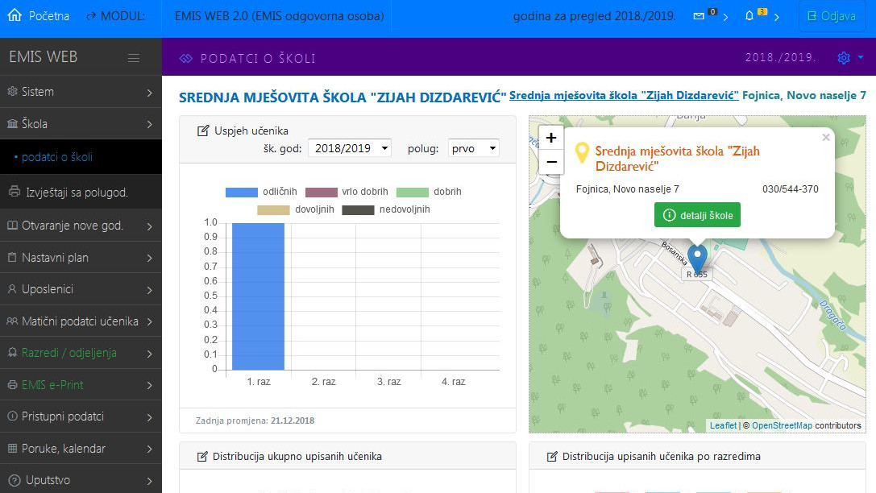Screen dimensions: 876x493
Task: Close the school map popup
Action: pyautogui.click(x=826, y=138)
